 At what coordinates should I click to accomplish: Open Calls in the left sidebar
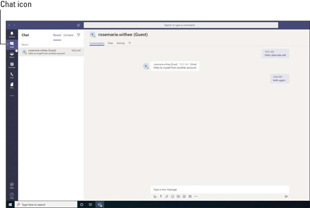tap(12, 75)
